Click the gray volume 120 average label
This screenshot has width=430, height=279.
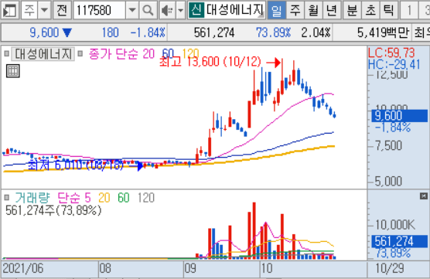[x=146, y=198]
